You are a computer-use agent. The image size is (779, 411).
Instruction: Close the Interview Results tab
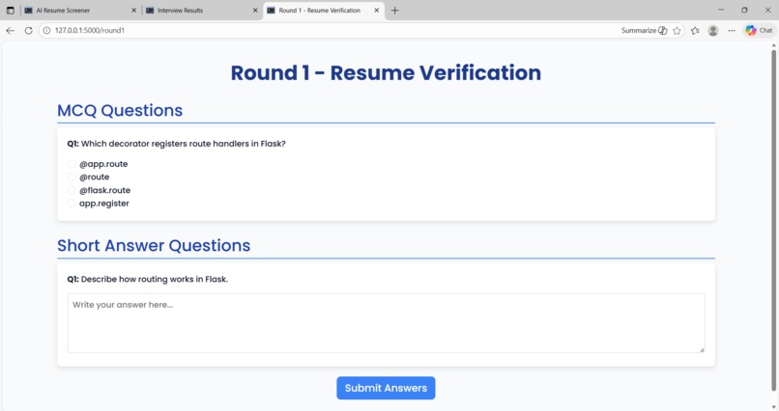click(255, 10)
